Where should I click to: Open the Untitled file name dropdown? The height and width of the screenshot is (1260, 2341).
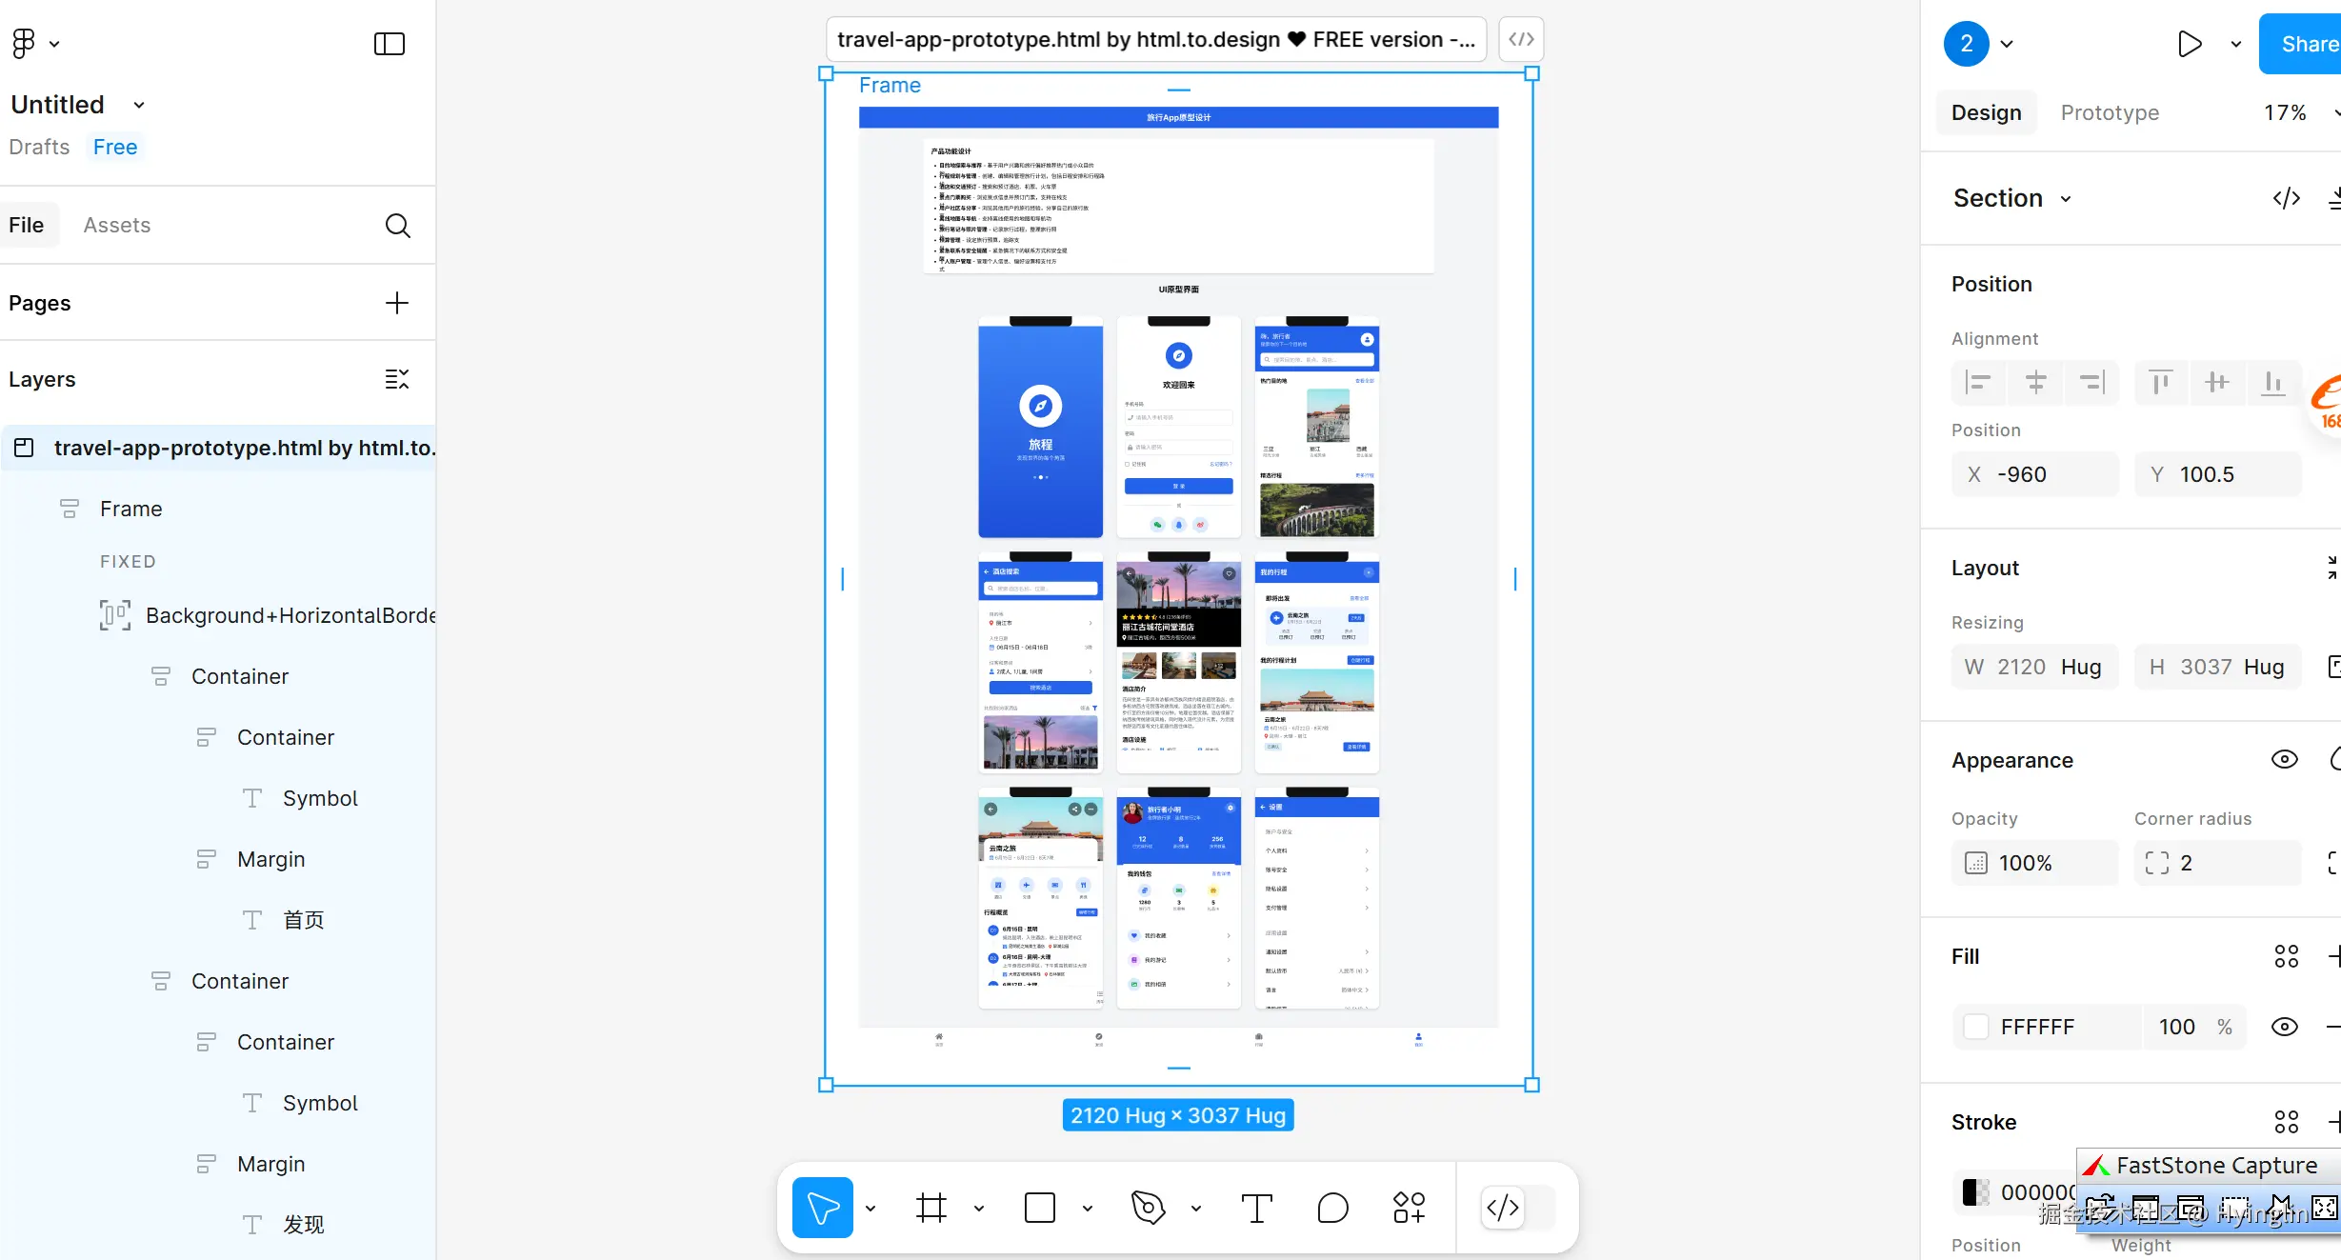coord(139,105)
